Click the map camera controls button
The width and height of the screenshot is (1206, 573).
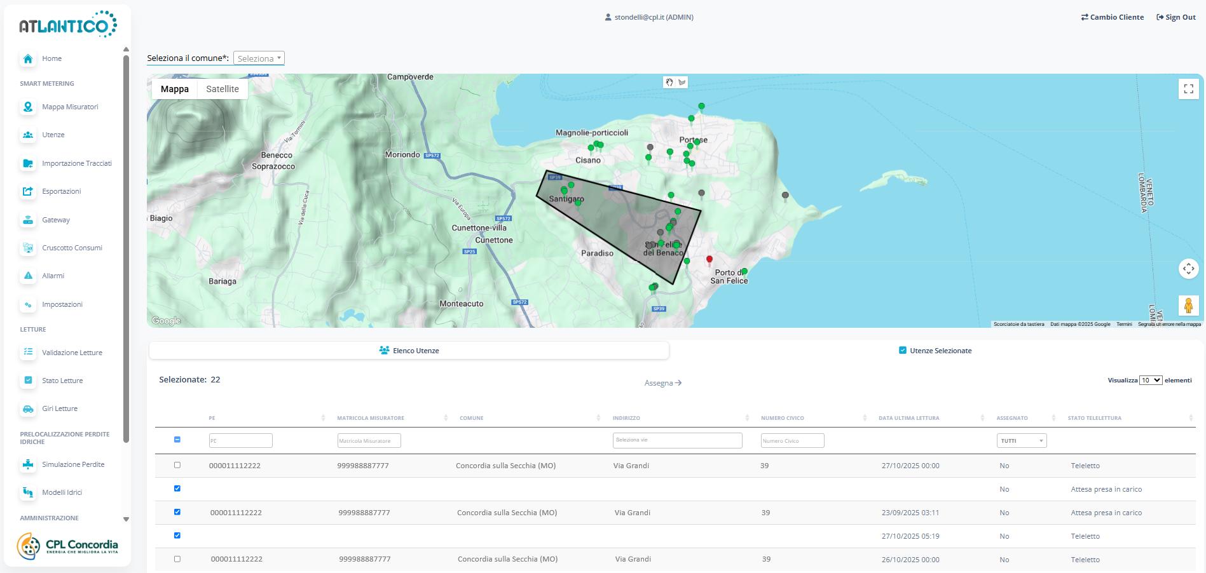tap(1188, 269)
